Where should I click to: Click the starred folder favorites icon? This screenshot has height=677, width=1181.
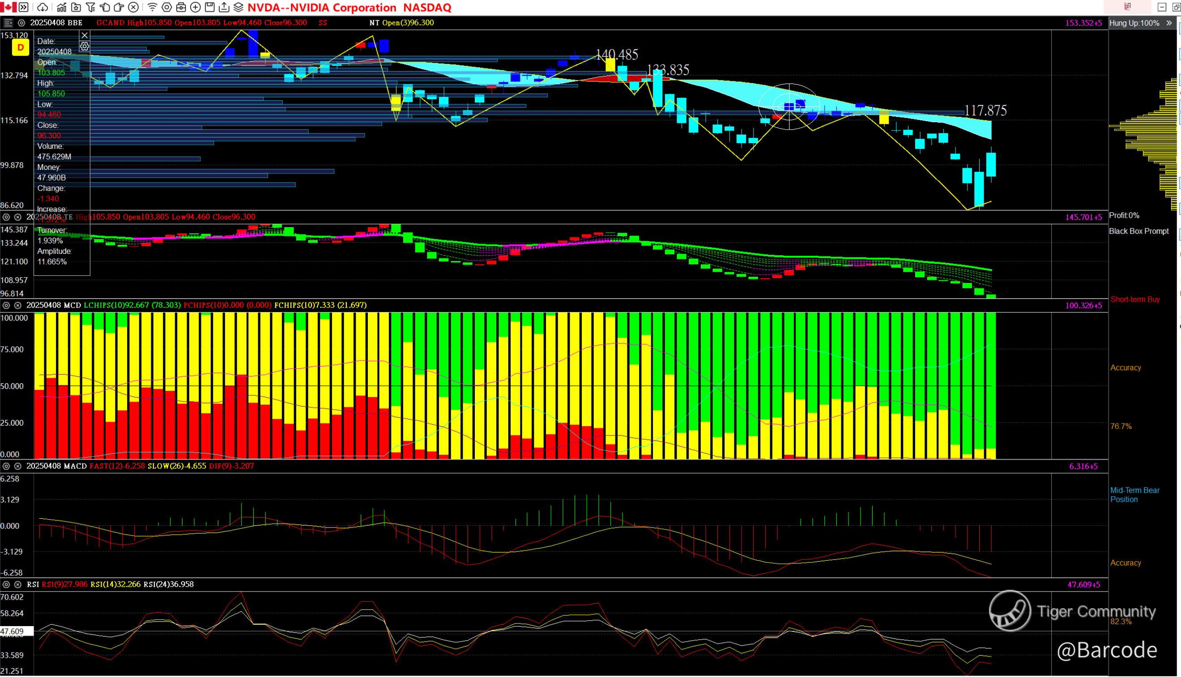click(76, 8)
